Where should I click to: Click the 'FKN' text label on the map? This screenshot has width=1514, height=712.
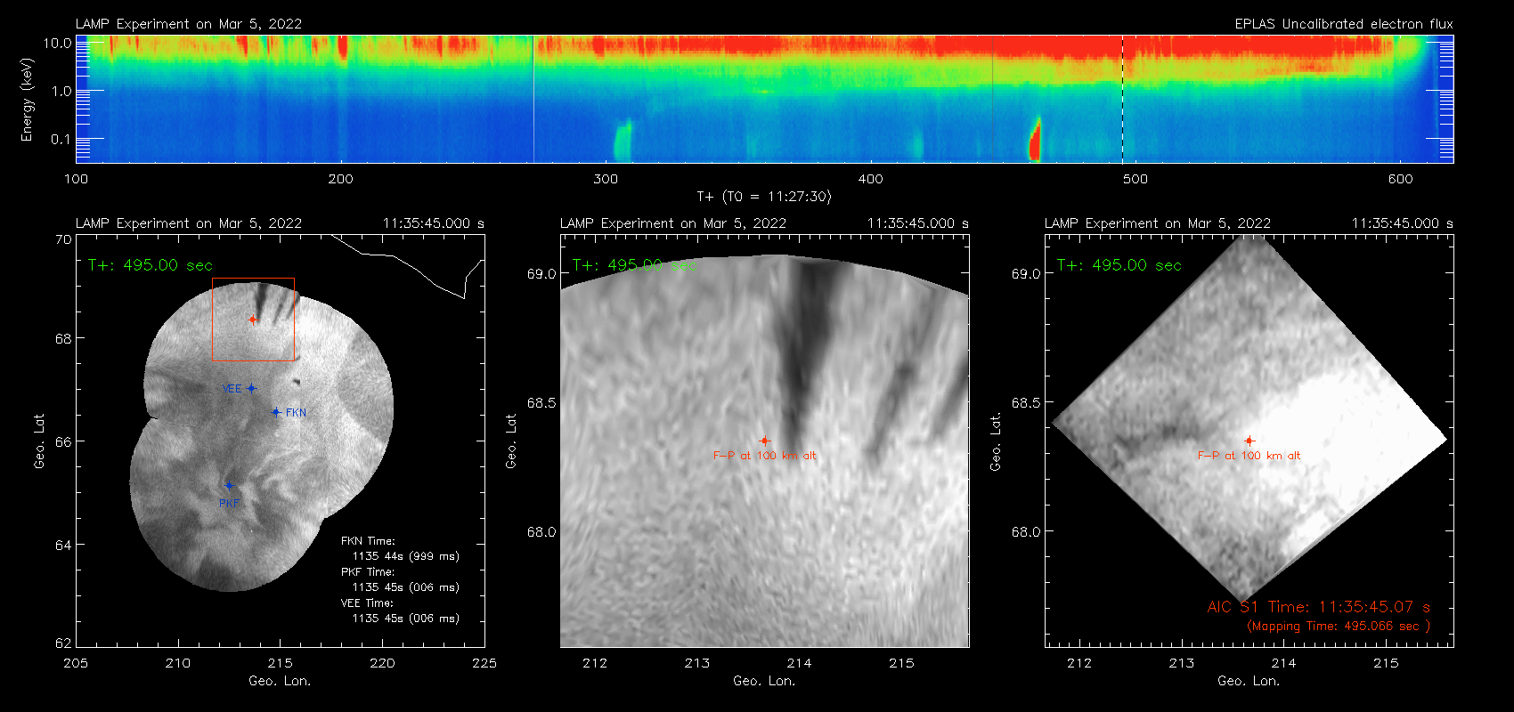297,413
